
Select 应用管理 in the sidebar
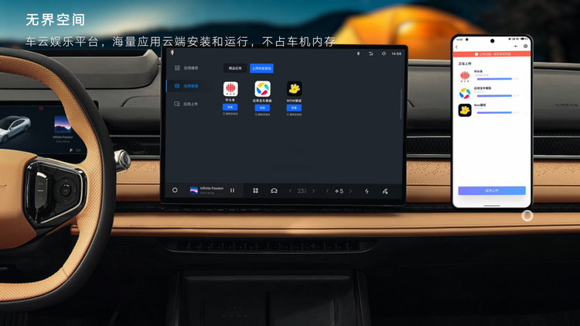[x=189, y=86]
